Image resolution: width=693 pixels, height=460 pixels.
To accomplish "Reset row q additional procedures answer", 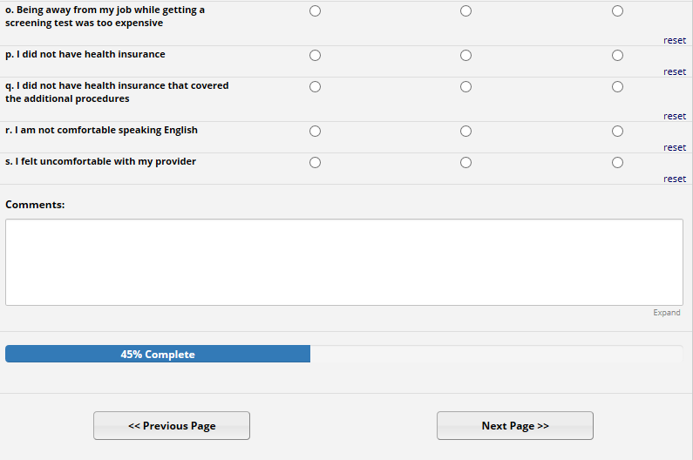I will [x=674, y=116].
